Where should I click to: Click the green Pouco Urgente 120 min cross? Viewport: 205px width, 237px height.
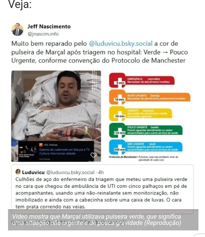point(117,130)
